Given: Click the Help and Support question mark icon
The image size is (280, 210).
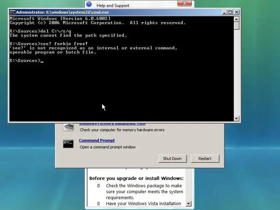Looking at the screenshot, I should tap(89, 4).
